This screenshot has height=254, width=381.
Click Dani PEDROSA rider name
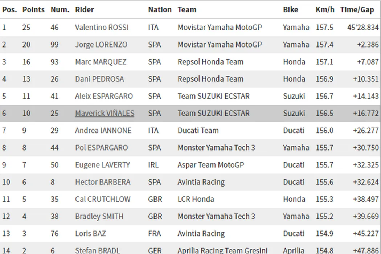[x=99, y=79]
